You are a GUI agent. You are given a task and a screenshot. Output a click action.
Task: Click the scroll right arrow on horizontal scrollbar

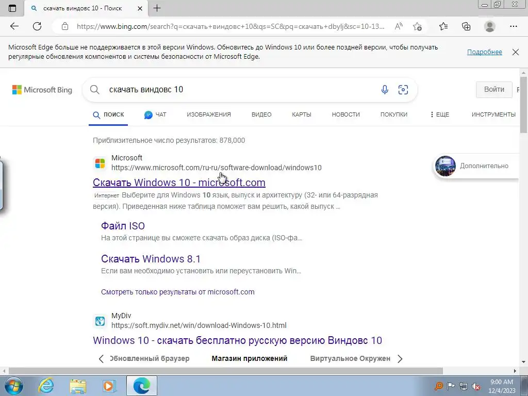tap(515, 371)
